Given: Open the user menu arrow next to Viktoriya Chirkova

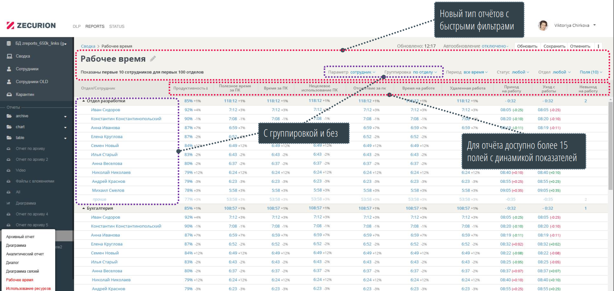Looking at the screenshot, I should click(595, 25).
